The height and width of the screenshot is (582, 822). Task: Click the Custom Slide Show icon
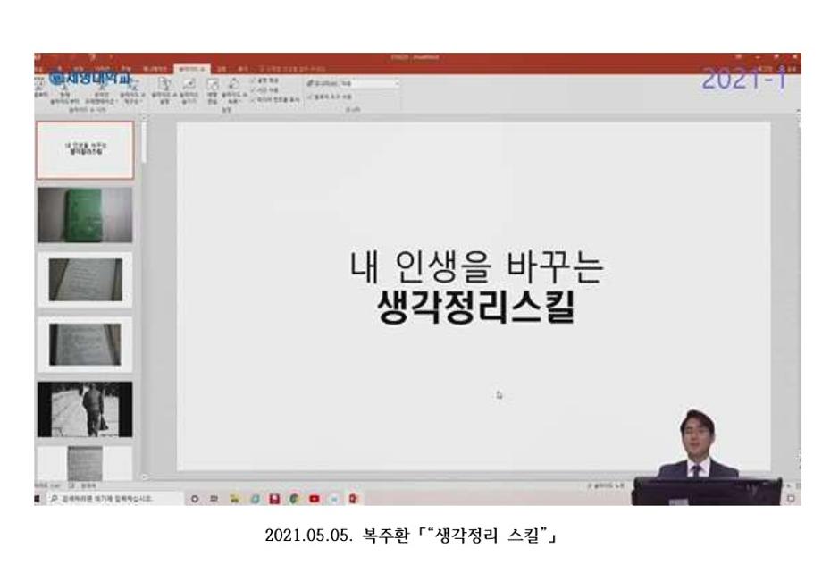tap(131, 80)
